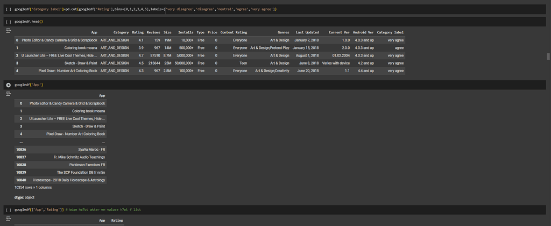Click the 'Price' column header
The width and height of the screenshot is (551, 226).
pos(212,32)
